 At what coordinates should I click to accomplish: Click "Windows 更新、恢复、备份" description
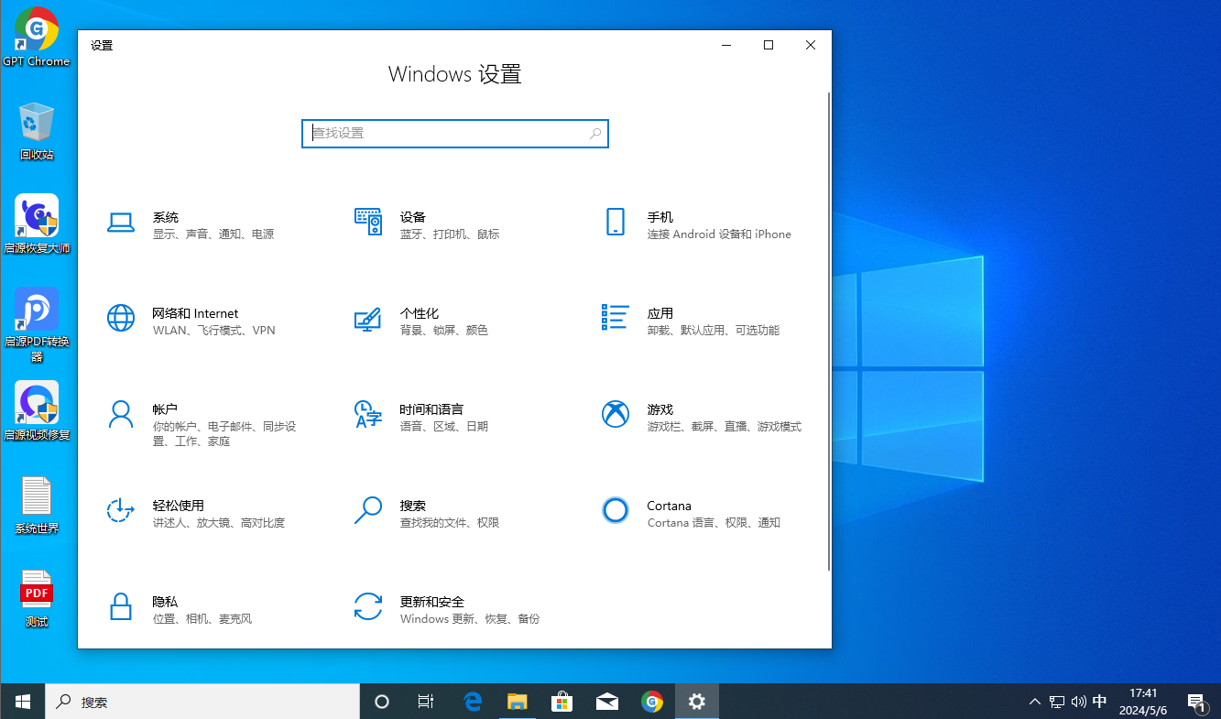click(x=470, y=619)
